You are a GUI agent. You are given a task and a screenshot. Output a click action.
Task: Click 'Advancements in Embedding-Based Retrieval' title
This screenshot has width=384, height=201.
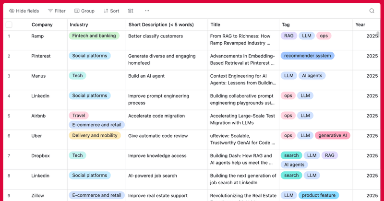[x=243, y=60]
